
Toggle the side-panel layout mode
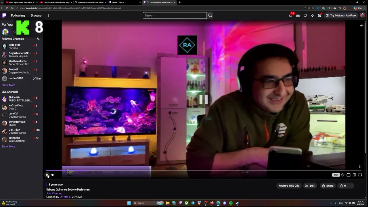pos(354,175)
